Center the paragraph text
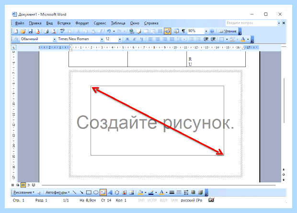The width and height of the screenshot is (297, 213). coord(158,39)
